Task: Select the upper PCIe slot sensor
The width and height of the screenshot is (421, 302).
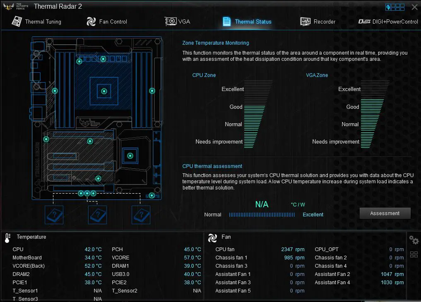Action: 90,141
